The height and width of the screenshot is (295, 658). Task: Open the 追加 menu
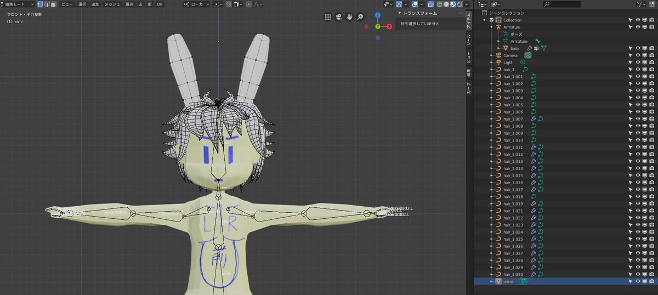[x=95, y=4]
